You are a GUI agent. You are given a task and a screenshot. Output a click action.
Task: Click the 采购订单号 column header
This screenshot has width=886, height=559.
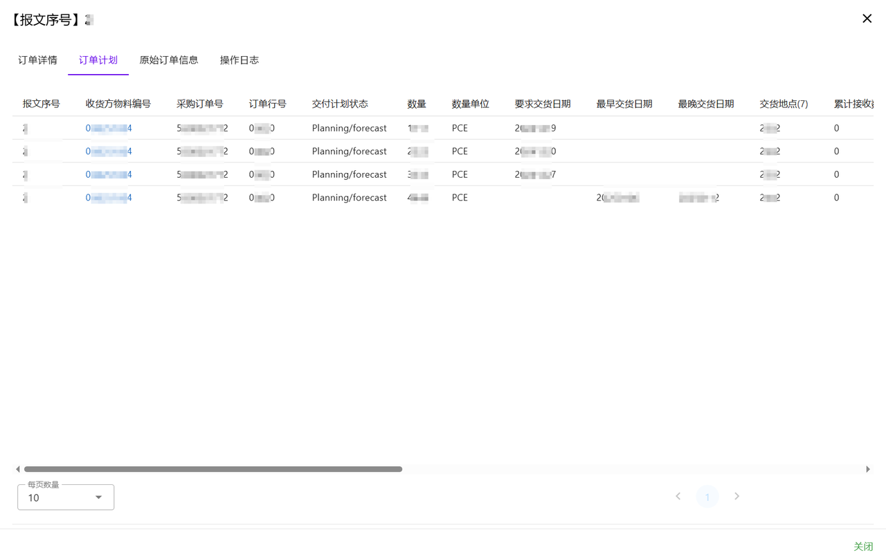click(x=200, y=104)
